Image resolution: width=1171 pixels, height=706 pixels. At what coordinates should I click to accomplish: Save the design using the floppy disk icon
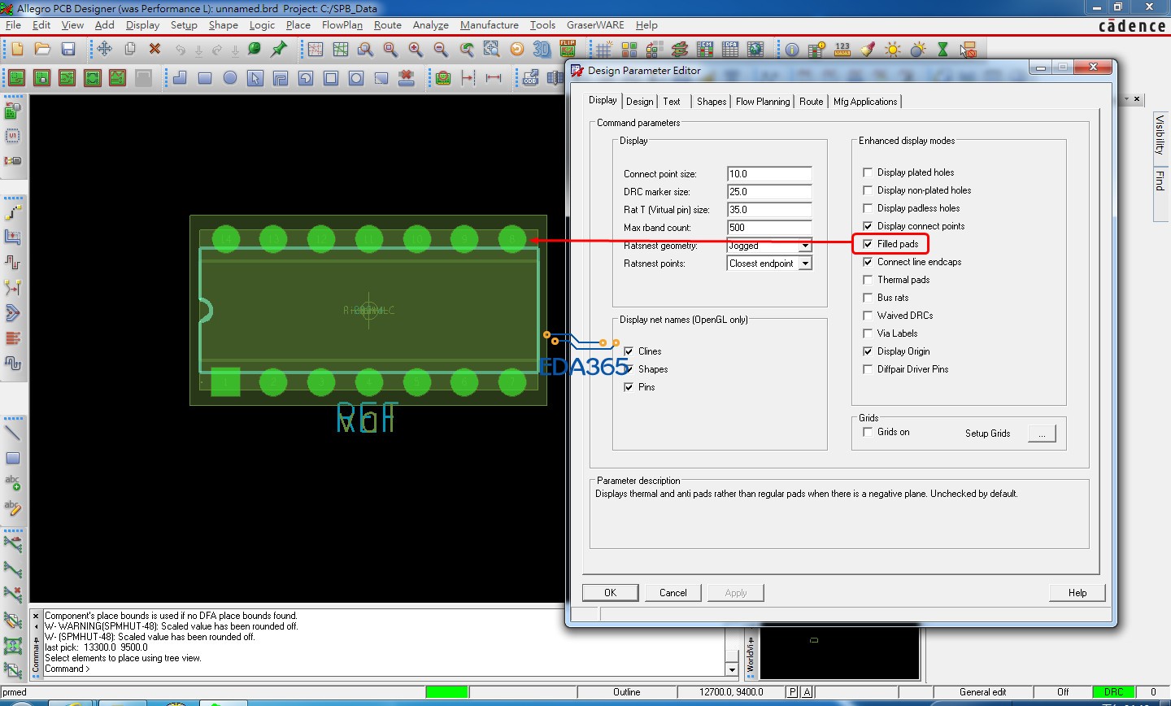pyautogui.click(x=68, y=50)
